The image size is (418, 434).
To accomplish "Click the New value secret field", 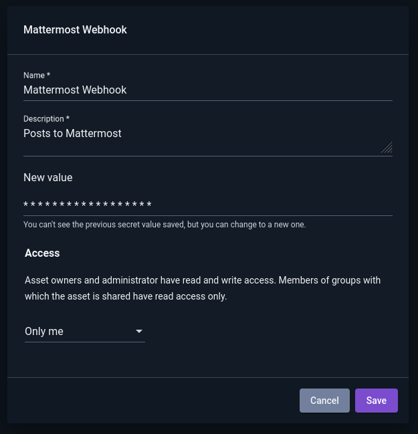I will pos(208,204).
